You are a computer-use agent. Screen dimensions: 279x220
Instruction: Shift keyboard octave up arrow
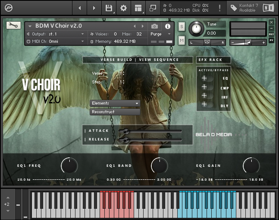(8, 198)
